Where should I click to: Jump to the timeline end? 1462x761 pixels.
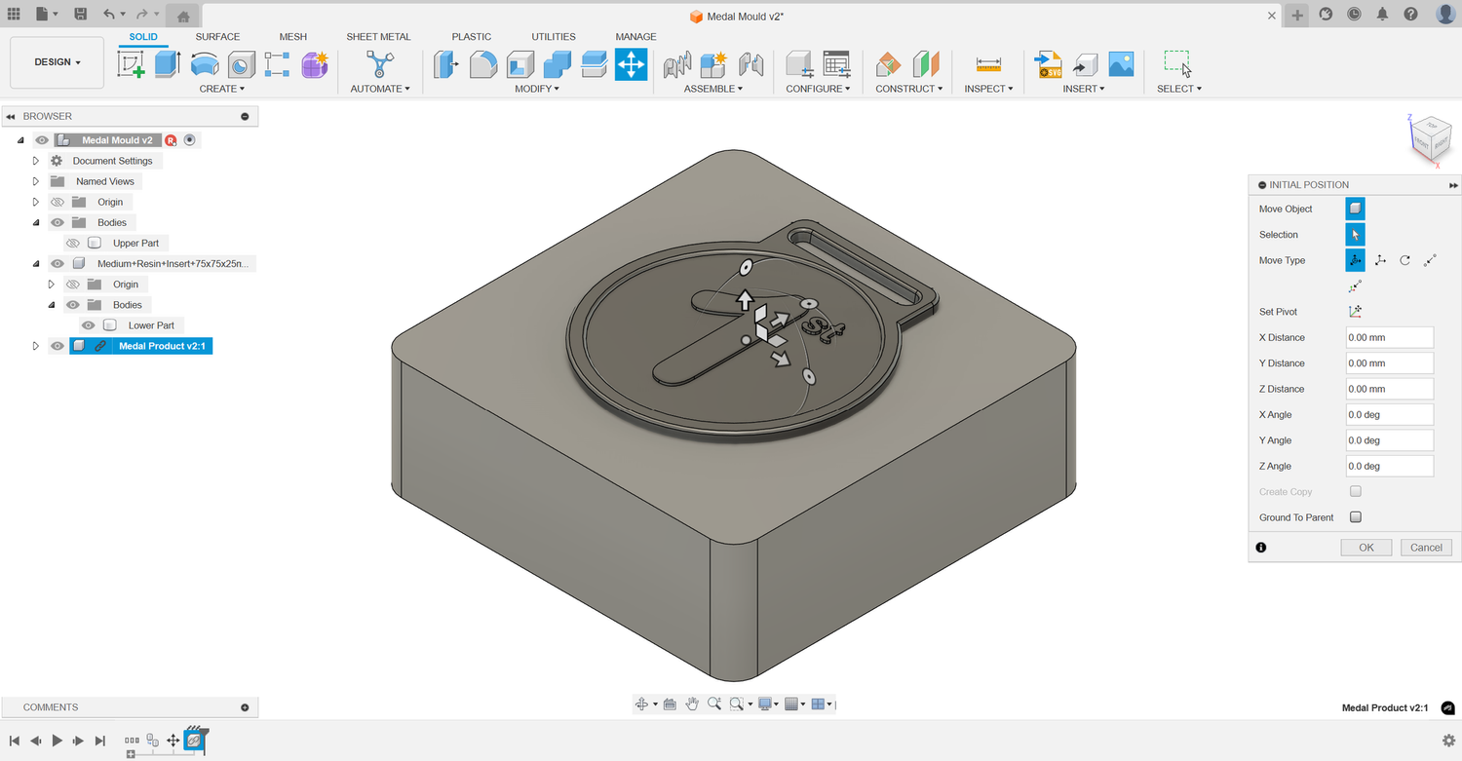pyautogui.click(x=99, y=741)
